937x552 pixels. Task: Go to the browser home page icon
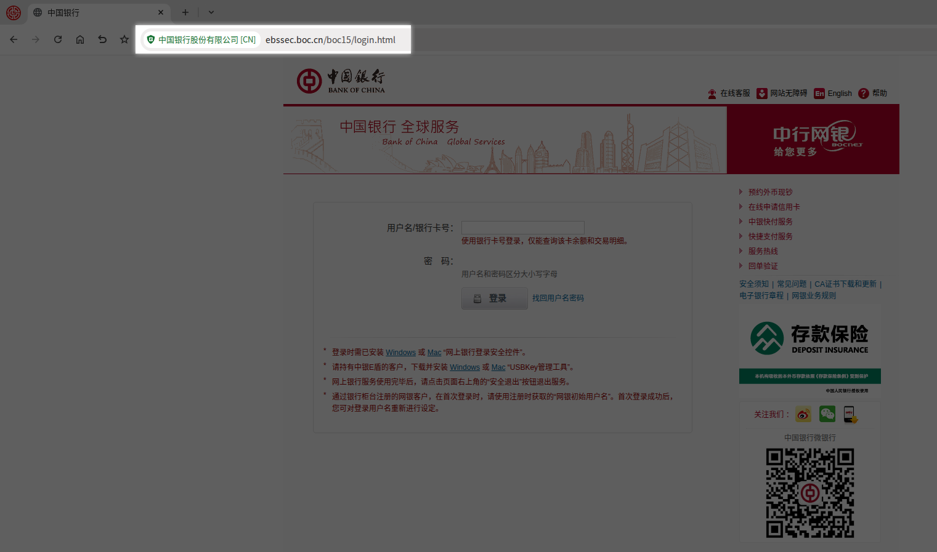tap(80, 39)
